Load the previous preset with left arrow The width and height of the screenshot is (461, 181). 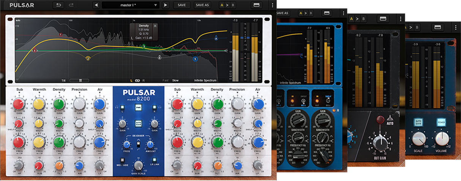96,5
